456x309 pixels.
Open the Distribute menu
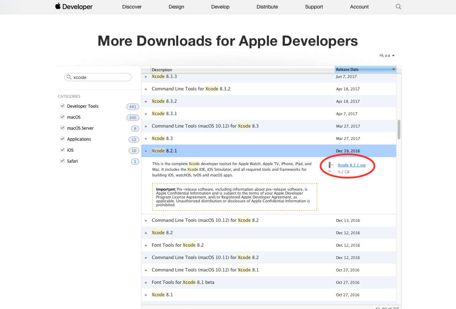pyautogui.click(x=267, y=7)
